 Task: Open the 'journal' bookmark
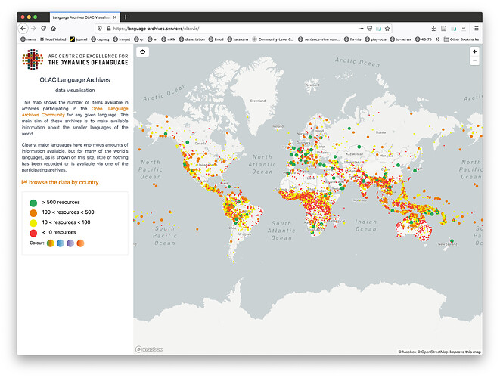coord(79,39)
